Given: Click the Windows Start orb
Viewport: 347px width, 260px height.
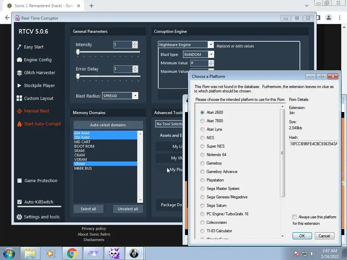Looking at the screenshot, I should tap(9, 253).
